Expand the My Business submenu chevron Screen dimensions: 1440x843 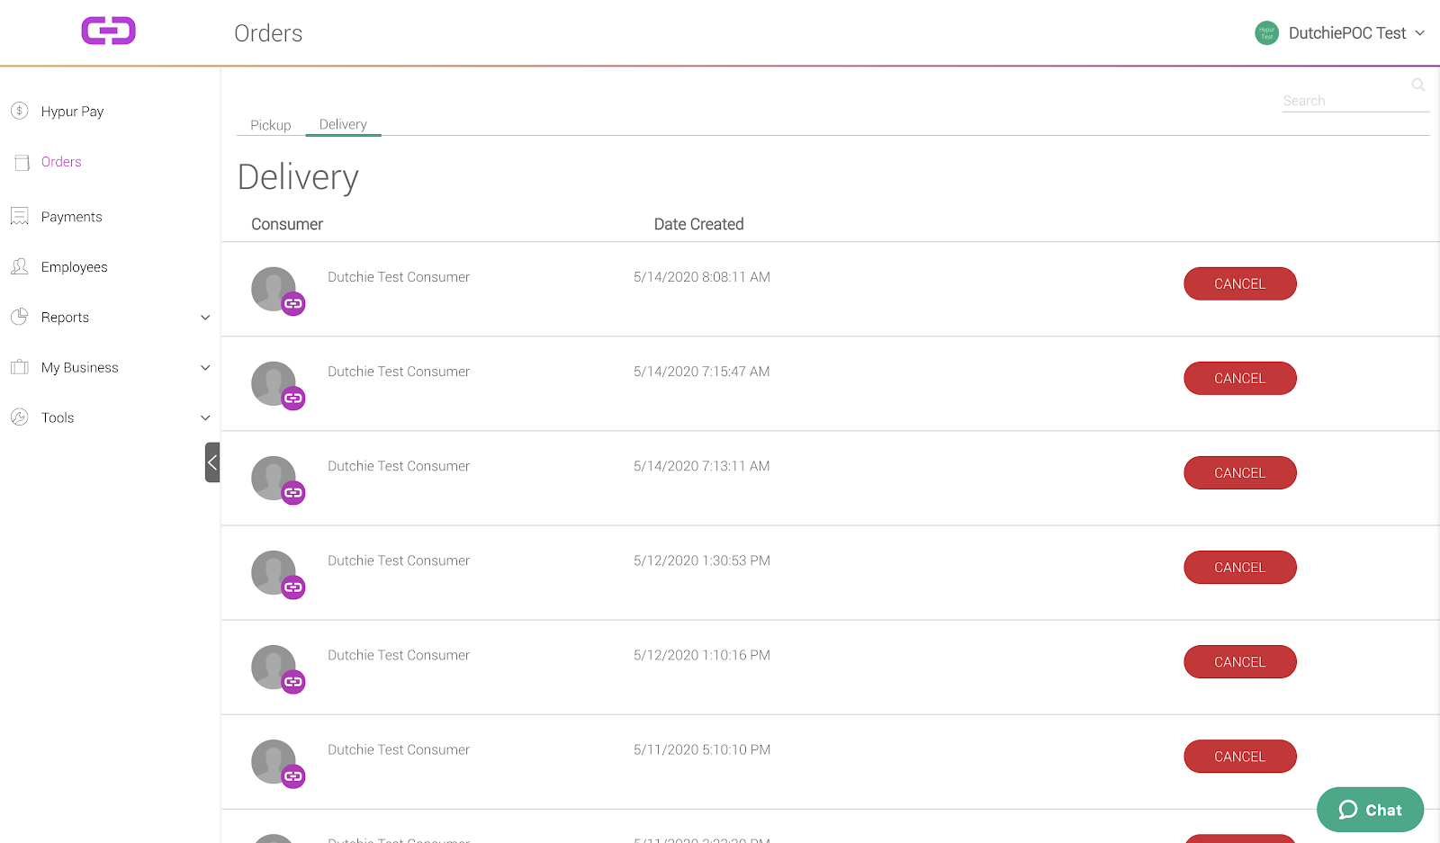pos(205,368)
